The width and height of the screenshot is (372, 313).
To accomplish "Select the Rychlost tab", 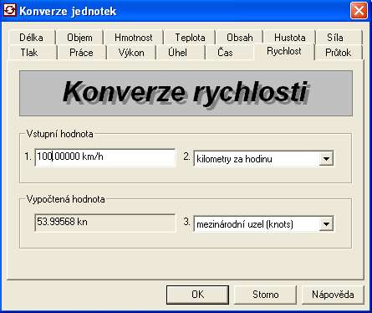I will coord(284,51).
